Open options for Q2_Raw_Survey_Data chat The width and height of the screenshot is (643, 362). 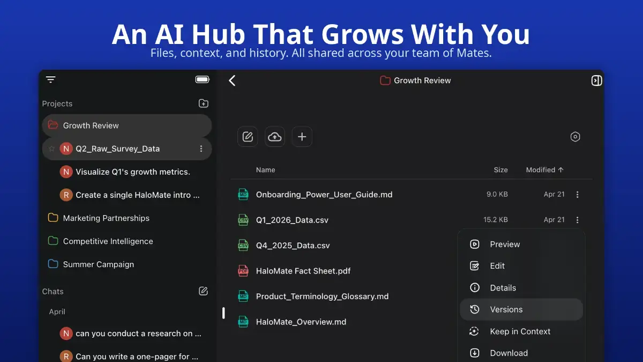[x=201, y=149]
